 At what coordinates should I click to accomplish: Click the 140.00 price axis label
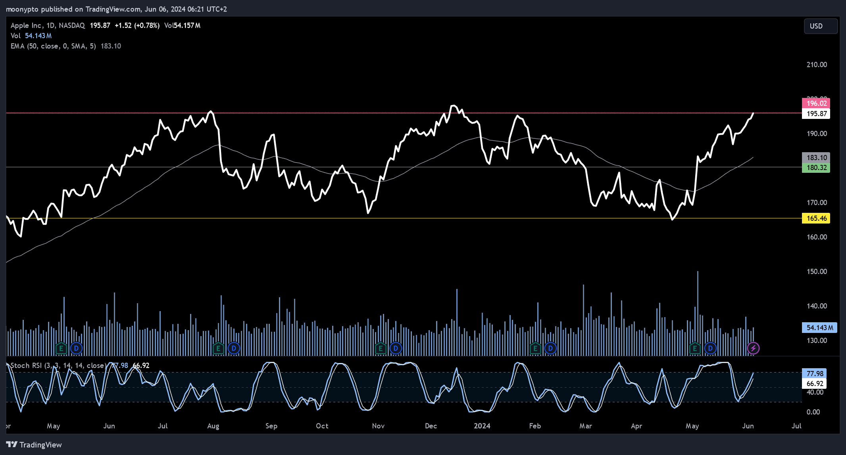pos(817,306)
